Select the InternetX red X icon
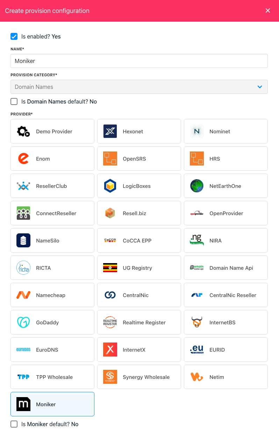This screenshot has width=279, height=430. pyautogui.click(x=110, y=350)
